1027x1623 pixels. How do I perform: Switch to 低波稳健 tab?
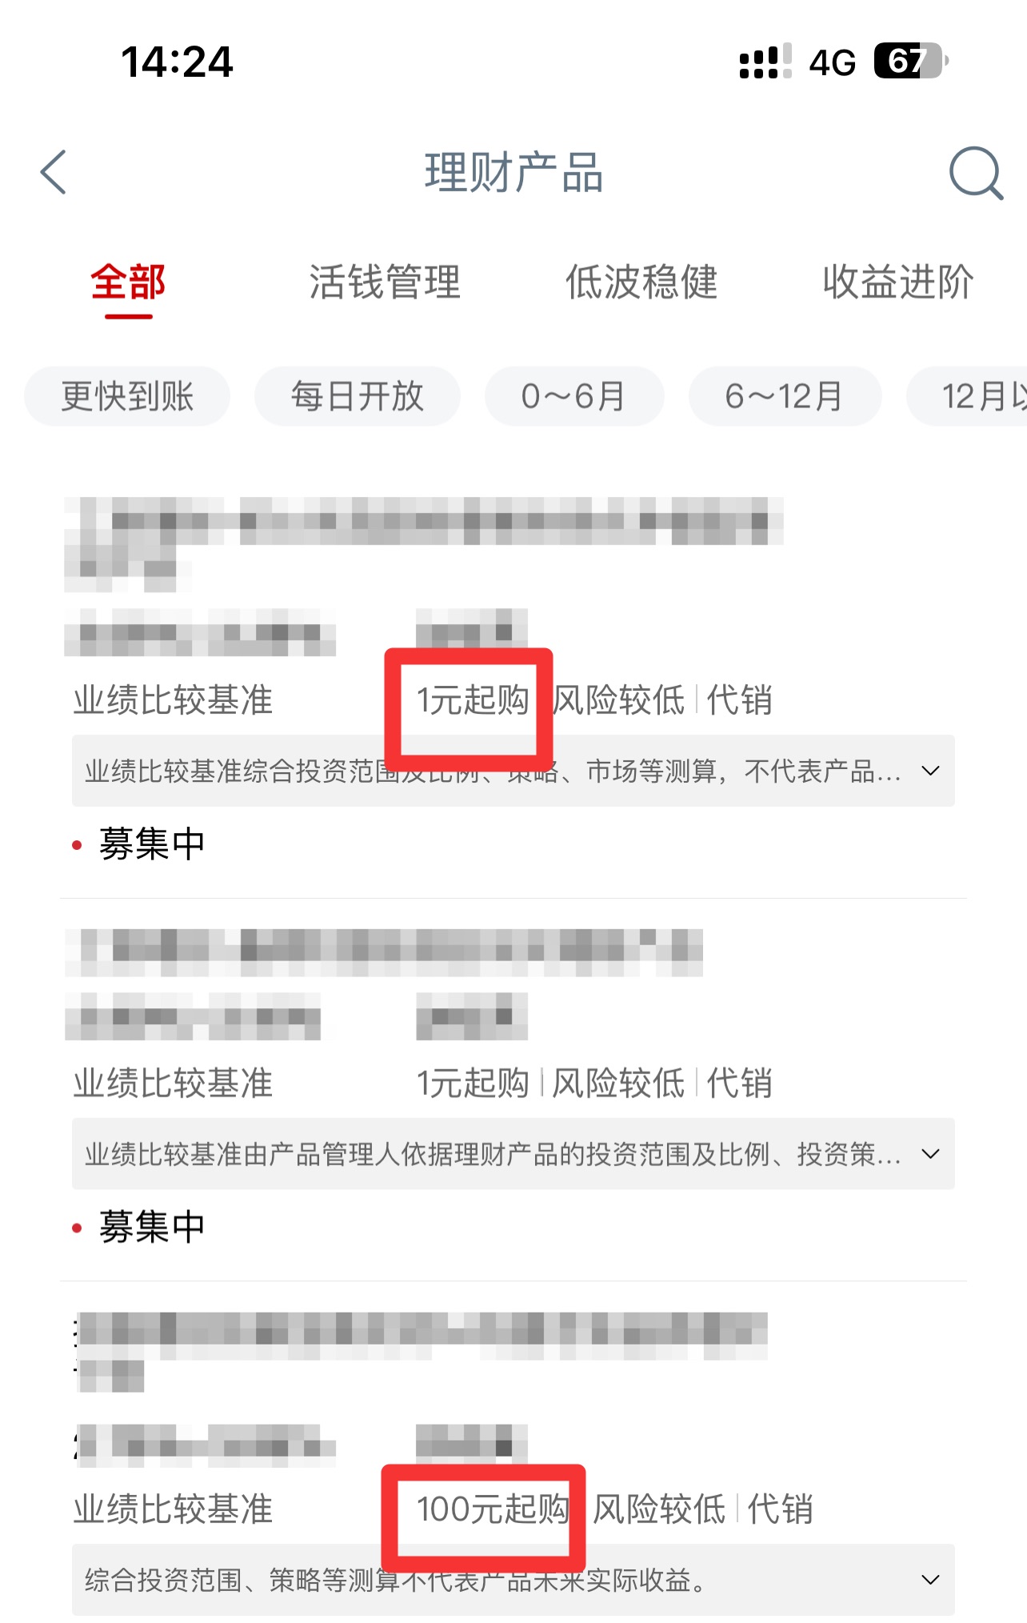tap(641, 283)
